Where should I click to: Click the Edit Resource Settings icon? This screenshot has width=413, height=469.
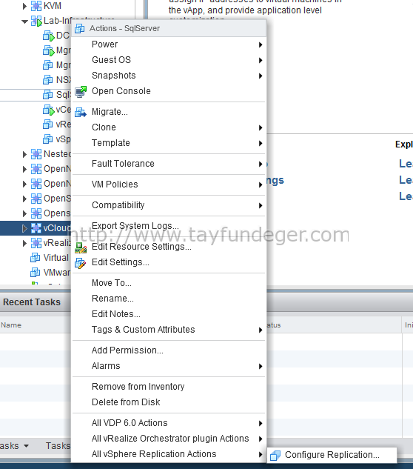(81, 247)
